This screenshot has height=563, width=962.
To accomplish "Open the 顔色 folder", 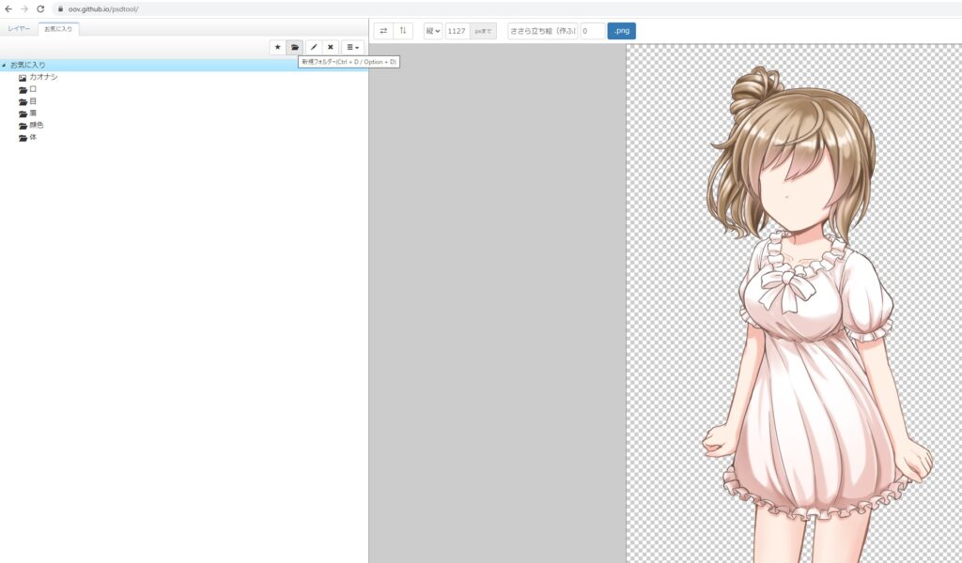I will pos(31,125).
